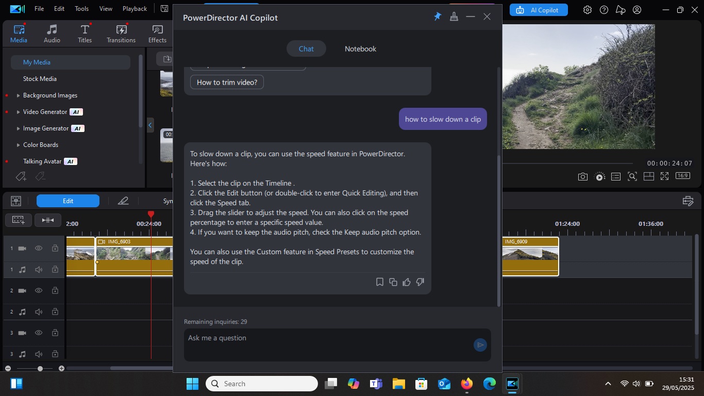
Task: Toggle visibility of video track 2
Action: (39, 291)
